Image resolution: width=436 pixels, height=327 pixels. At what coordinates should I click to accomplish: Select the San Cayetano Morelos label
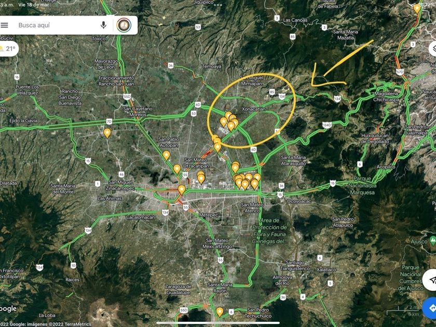[x=138, y=112]
